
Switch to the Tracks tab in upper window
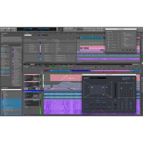[27, 33]
